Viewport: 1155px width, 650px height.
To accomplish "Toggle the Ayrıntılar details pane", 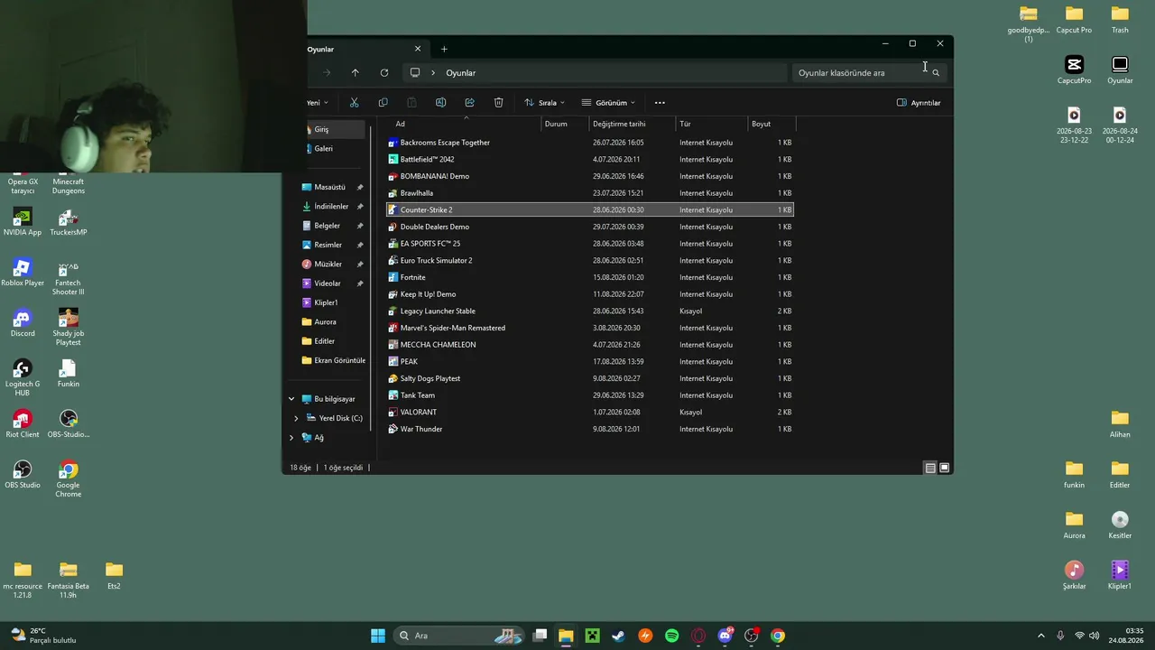I will pyautogui.click(x=919, y=103).
